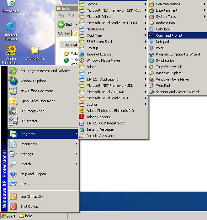Click the Open Office Document folder icon

click(x=13, y=101)
